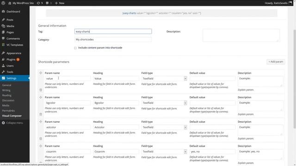Open Writing settings submenu

(6, 90)
